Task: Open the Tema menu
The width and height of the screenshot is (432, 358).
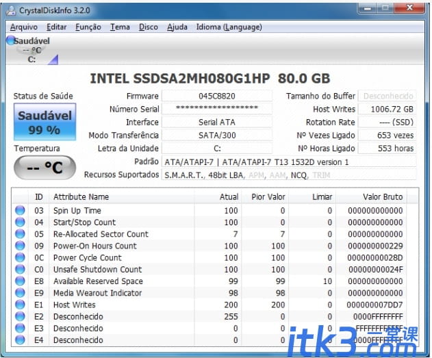Action: 120,27
